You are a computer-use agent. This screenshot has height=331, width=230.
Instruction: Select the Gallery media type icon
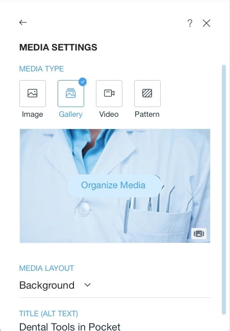pyautogui.click(x=71, y=93)
